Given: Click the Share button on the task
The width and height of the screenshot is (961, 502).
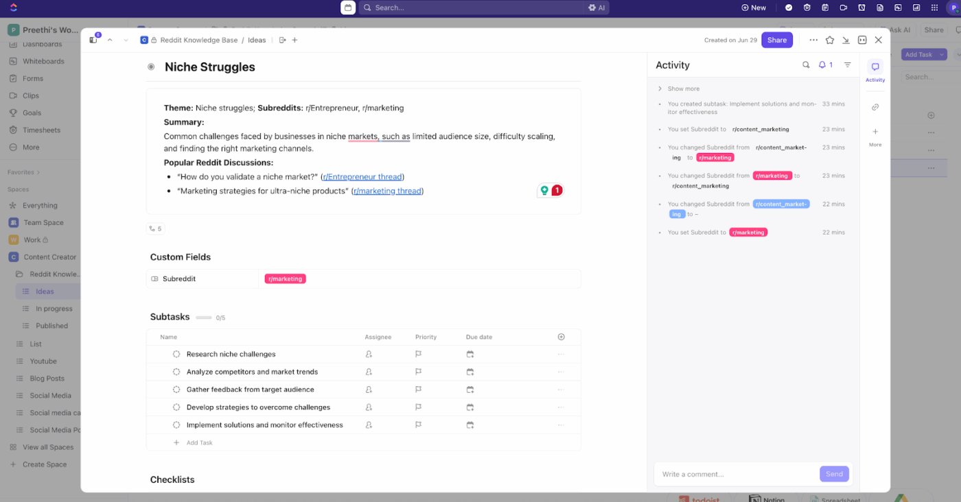Looking at the screenshot, I should 776,40.
